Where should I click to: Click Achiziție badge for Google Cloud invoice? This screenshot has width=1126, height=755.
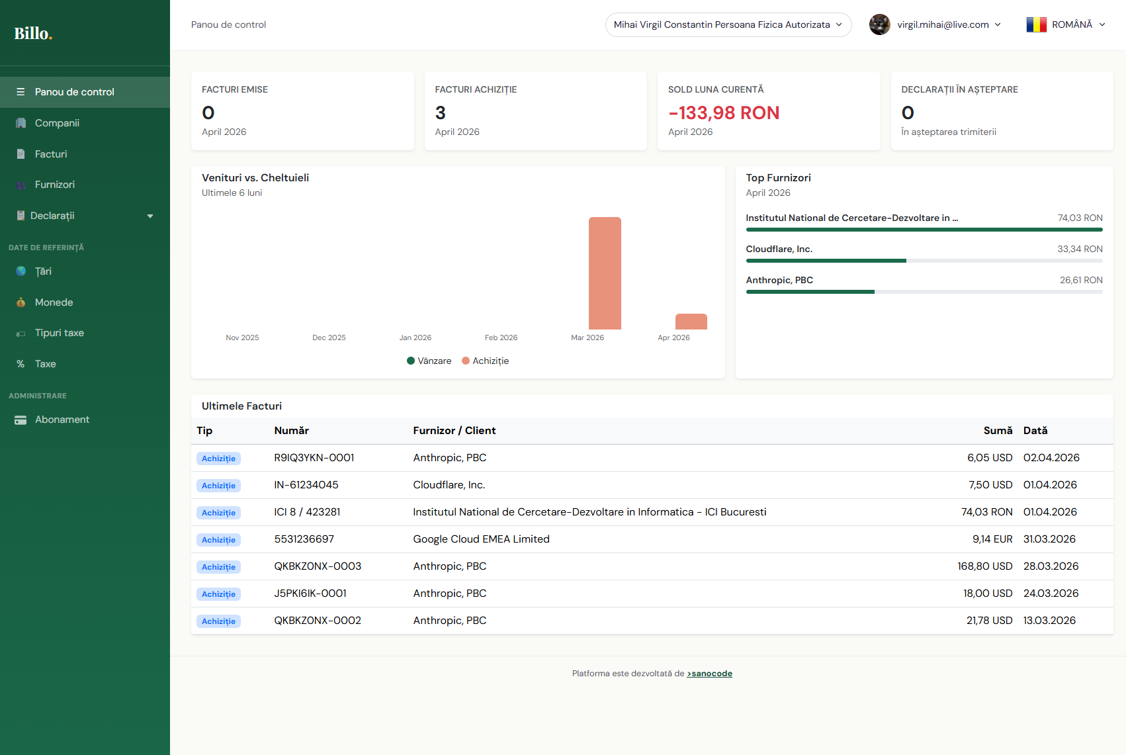point(218,540)
